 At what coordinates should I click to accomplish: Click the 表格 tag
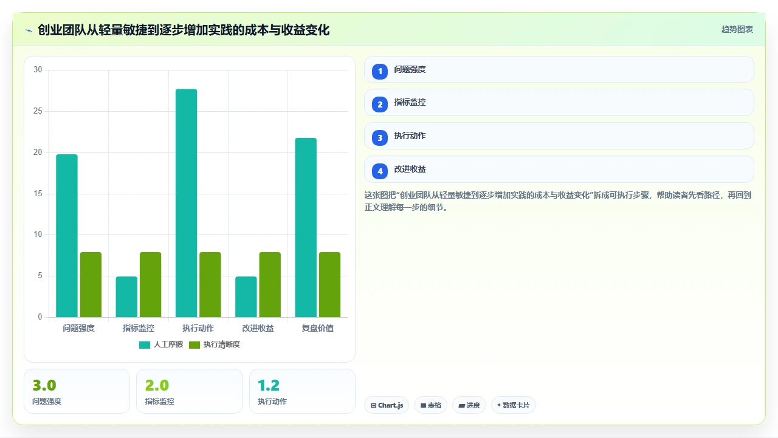click(x=431, y=405)
